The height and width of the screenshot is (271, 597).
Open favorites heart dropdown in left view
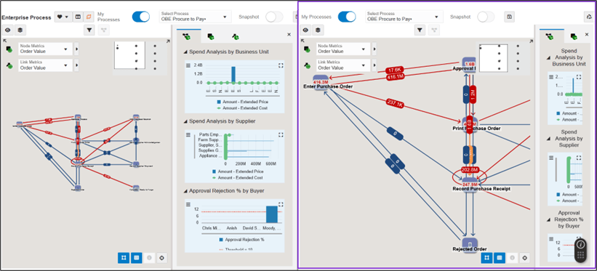point(63,17)
